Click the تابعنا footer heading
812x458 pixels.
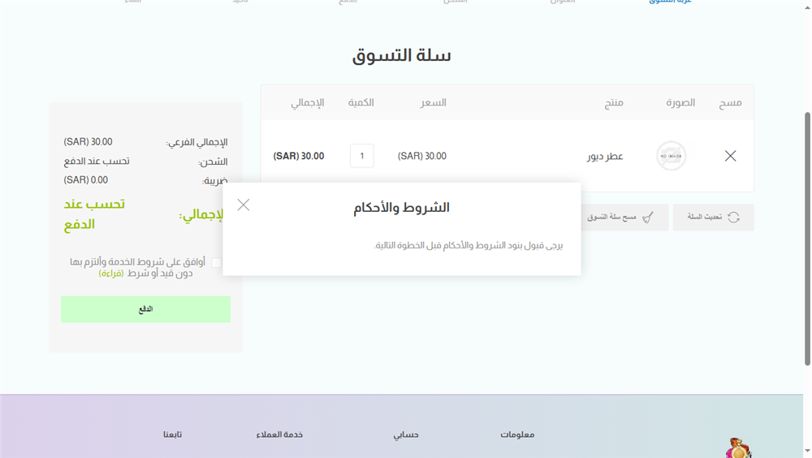tap(172, 434)
